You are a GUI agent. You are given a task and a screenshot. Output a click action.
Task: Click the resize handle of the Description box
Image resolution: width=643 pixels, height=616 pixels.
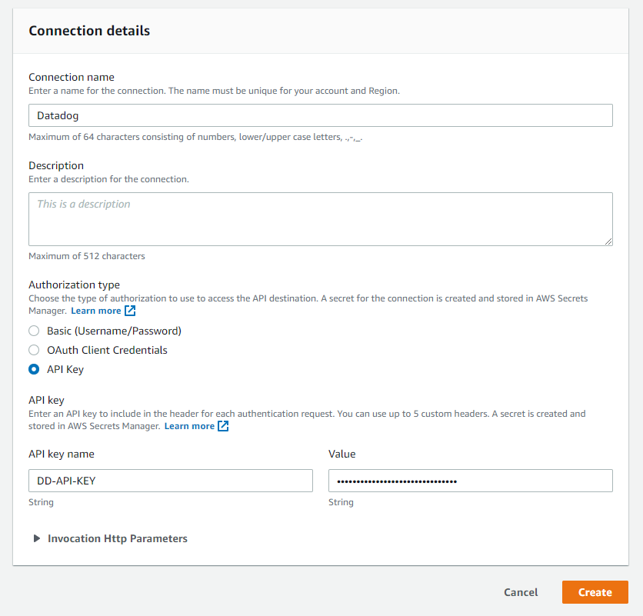click(x=608, y=241)
